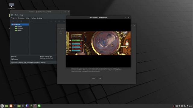Click the clock in the system tray
193x108 pixels.
(191, 106)
